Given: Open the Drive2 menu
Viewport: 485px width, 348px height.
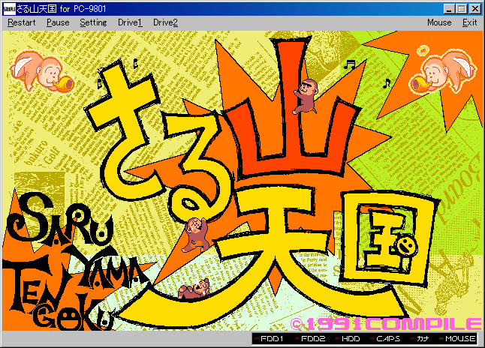Looking at the screenshot, I should coord(165,22).
